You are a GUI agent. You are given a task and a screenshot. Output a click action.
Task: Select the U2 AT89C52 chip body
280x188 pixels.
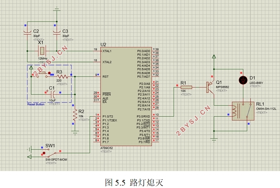point(126,97)
